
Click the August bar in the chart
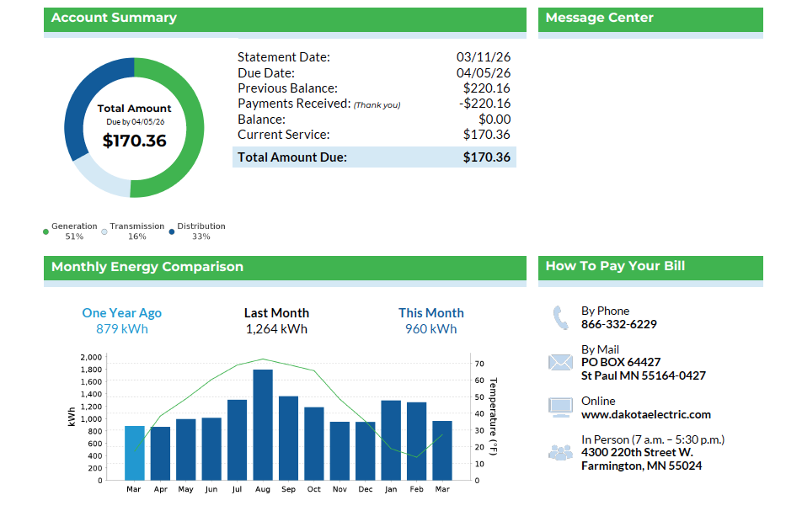(x=263, y=425)
